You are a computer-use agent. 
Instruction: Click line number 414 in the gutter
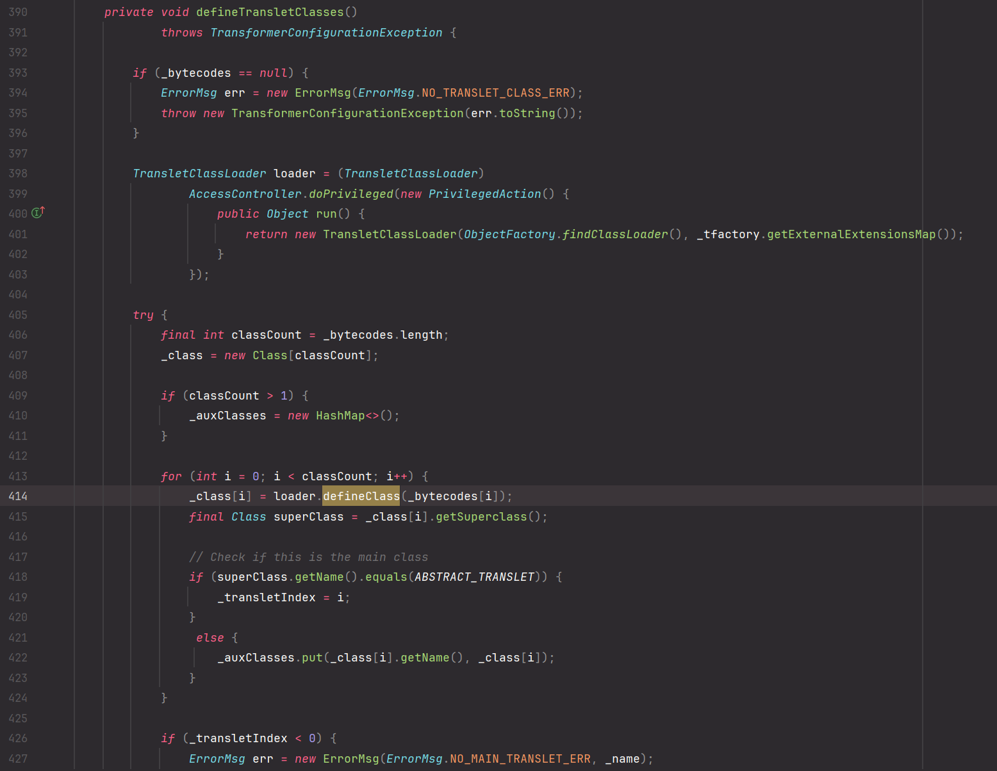[18, 496]
